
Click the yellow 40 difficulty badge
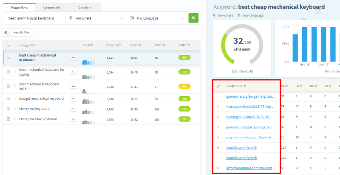click(184, 86)
